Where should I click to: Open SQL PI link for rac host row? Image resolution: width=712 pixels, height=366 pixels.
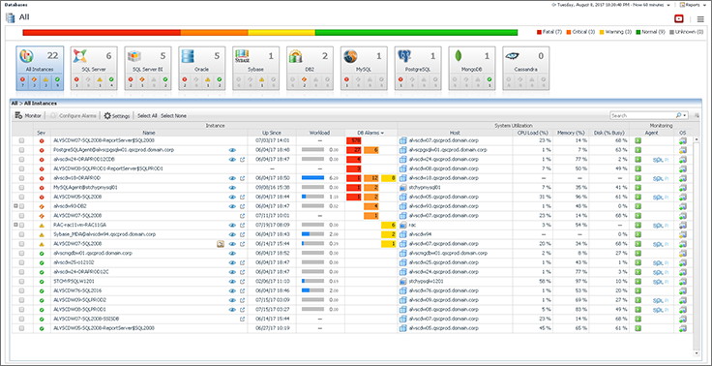coord(661,225)
